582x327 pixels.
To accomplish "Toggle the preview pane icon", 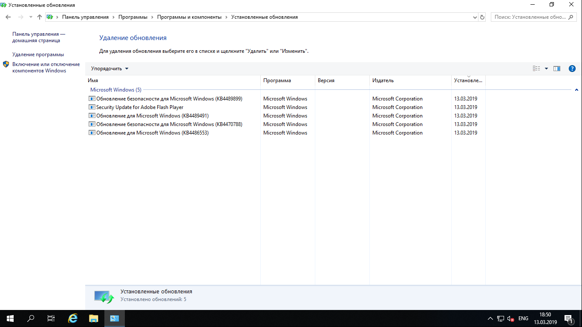I will pos(557,69).
